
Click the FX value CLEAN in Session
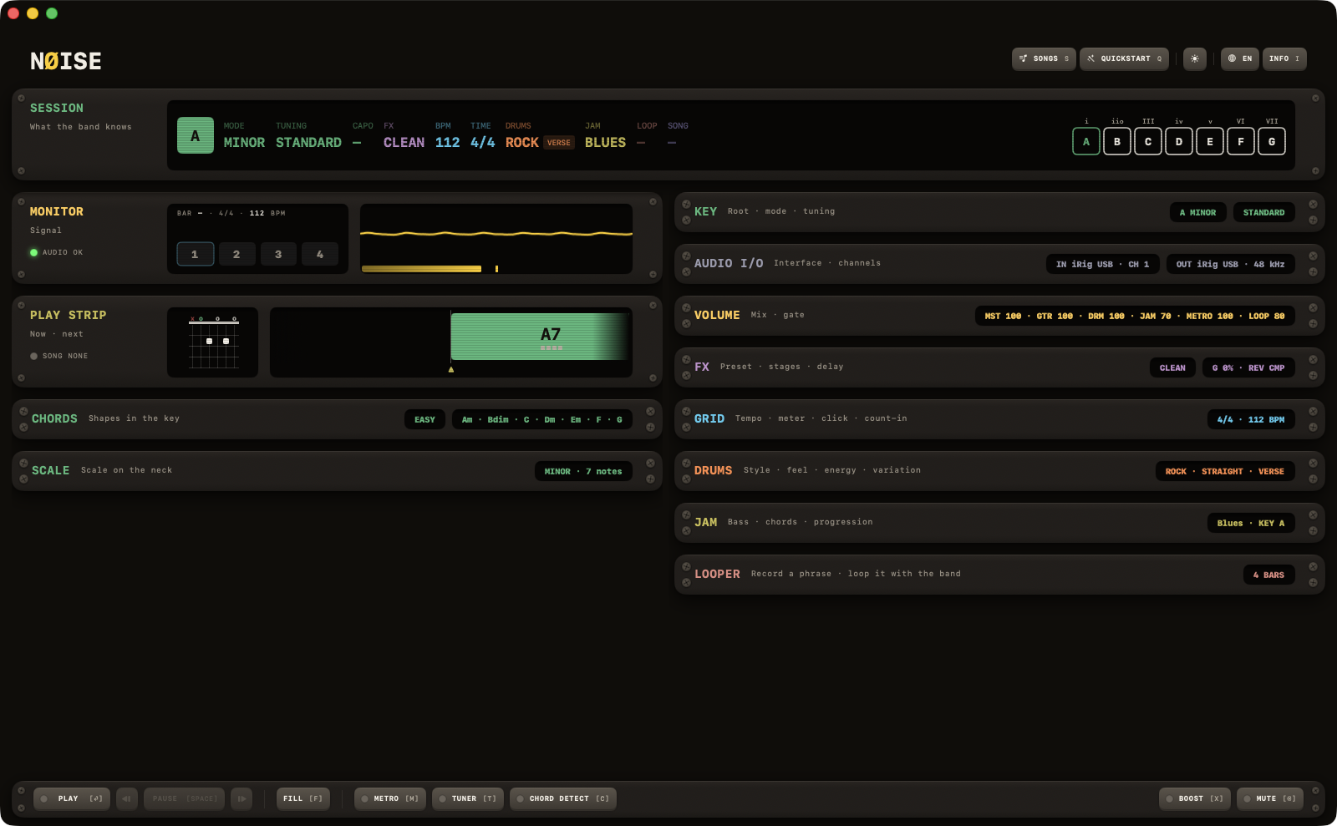(x=404, y=143)
